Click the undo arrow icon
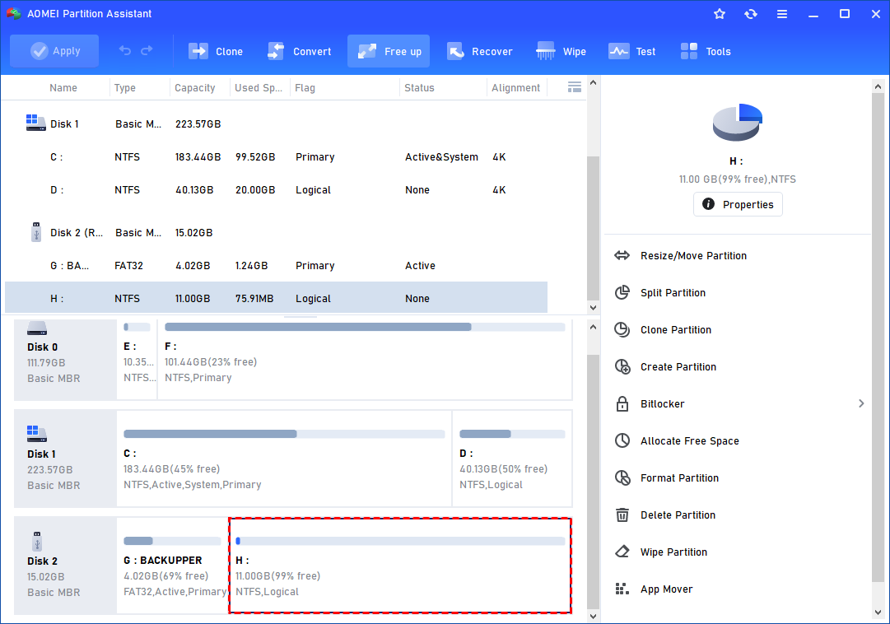The width and height of the screenshot is (890, 624). click(x=125, y=51)
